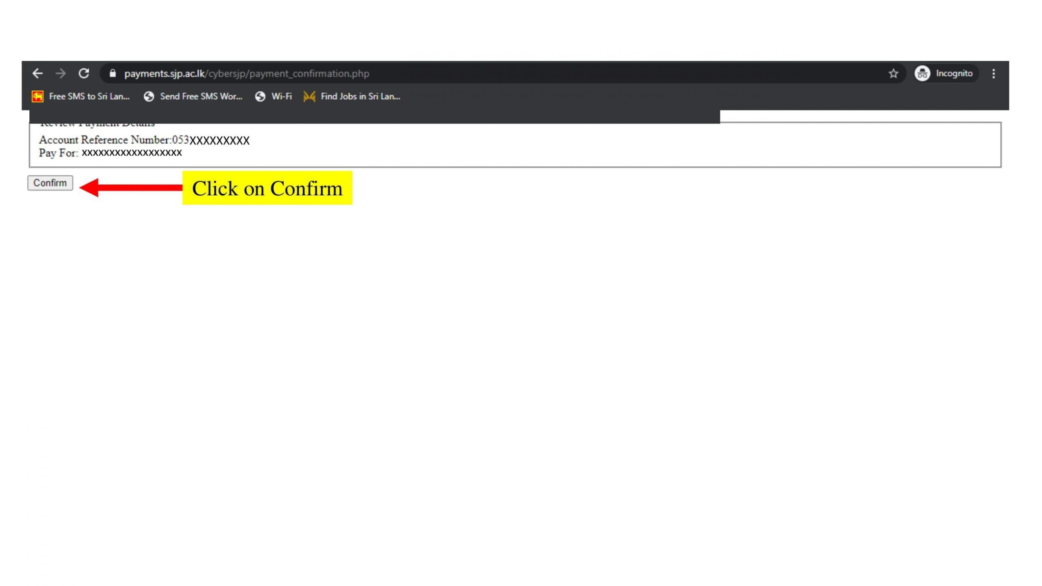This screenshot has height=586, width=1042.
Task: Go back using the browser back arrow
Action: point(37,74)
